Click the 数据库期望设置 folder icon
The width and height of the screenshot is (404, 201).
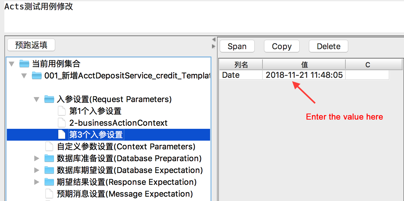pyautogui.click(x=49, y=170)
